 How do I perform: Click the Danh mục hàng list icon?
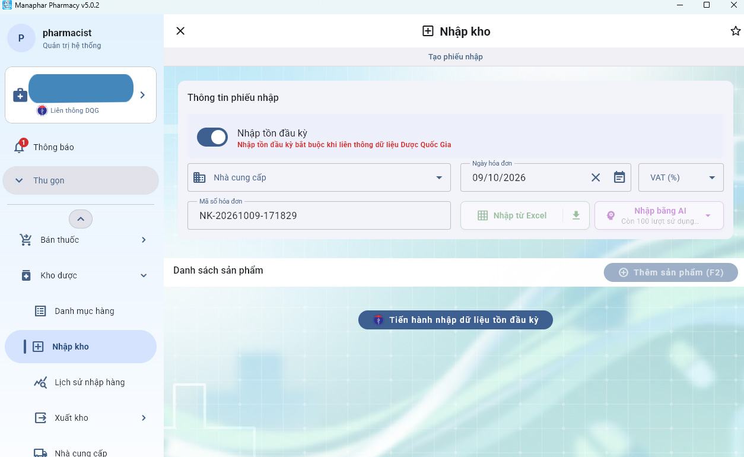tap(40, 311)
